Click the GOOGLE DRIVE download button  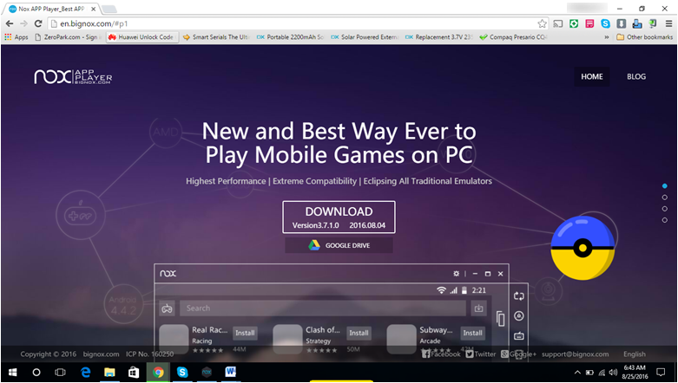point(339,245)
